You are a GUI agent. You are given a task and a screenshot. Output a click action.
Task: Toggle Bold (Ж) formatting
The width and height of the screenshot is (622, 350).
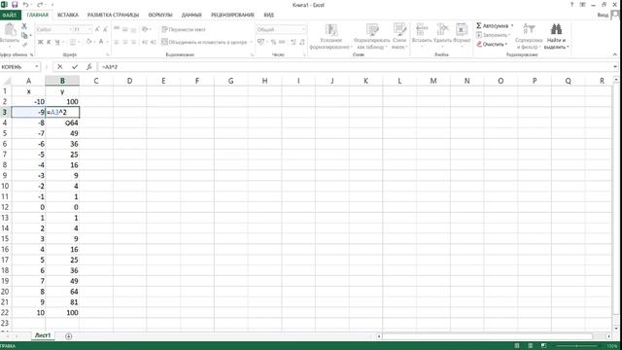point(40,42)
